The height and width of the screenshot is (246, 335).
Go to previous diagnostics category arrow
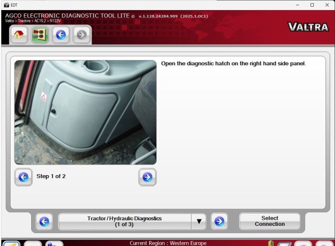[x=44, y=221]
